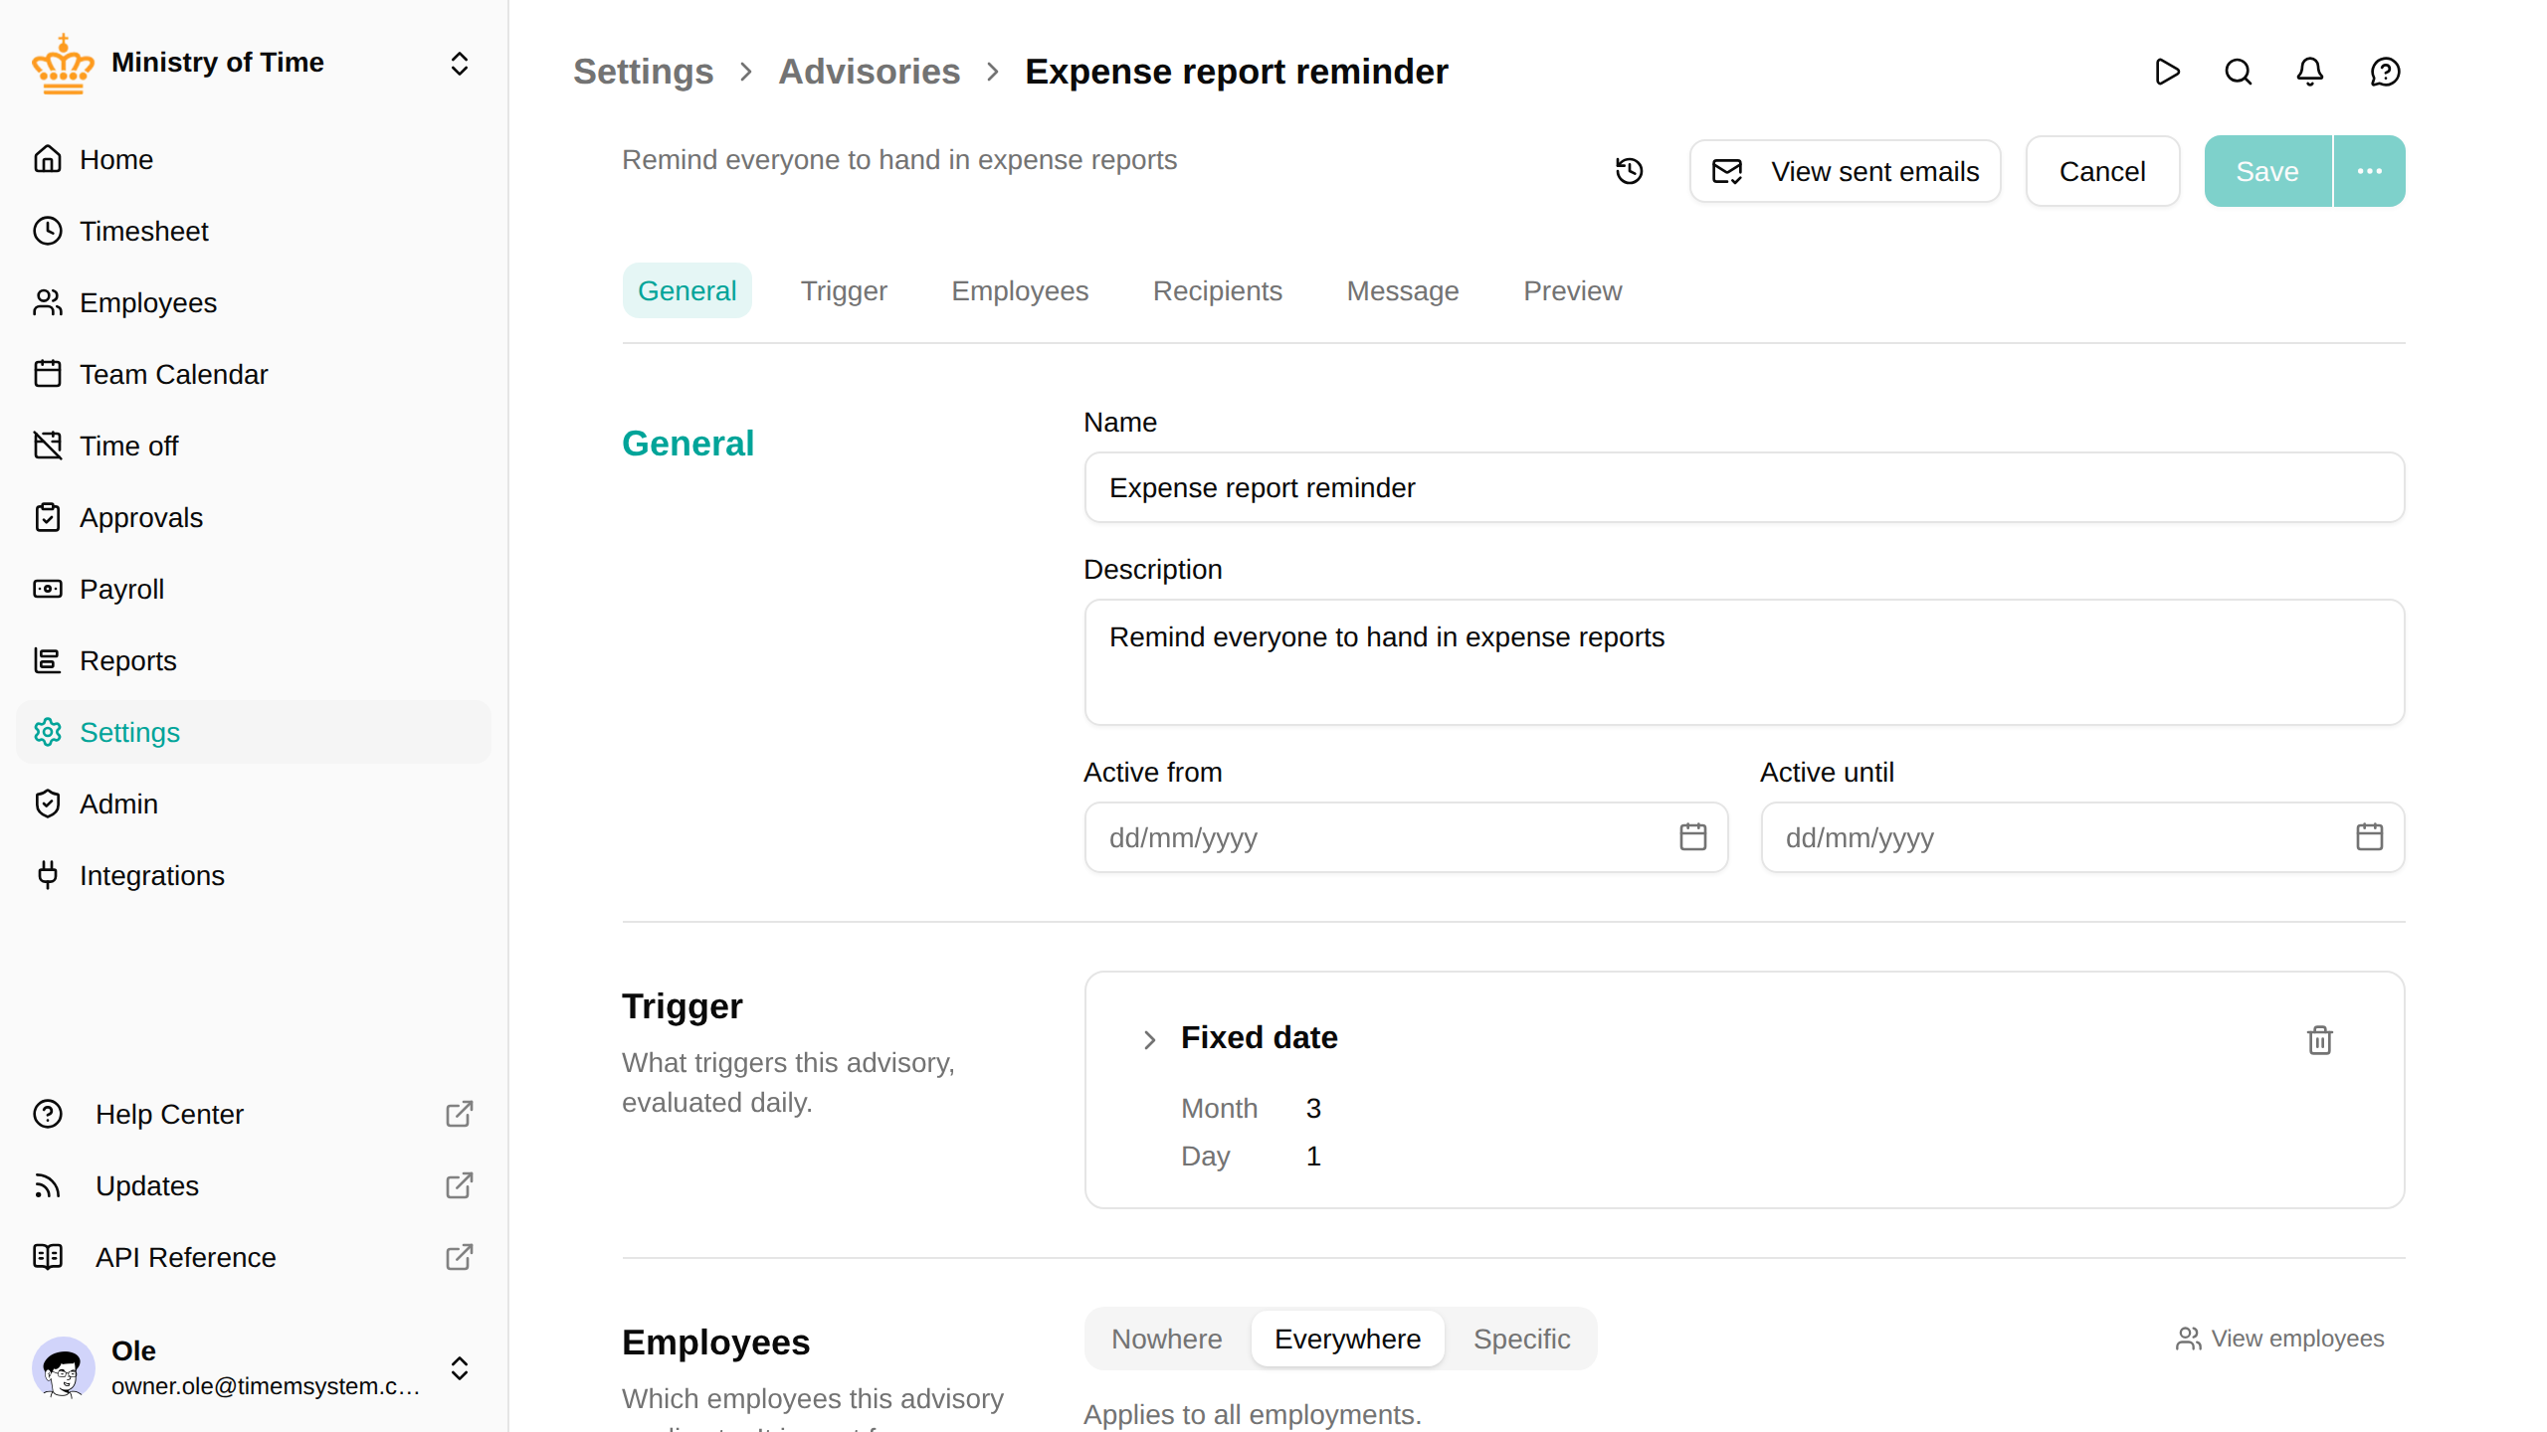Screen dimensions: 2547x1432
Task: Select Specific employee scope
Action: pos(1521,1339)
